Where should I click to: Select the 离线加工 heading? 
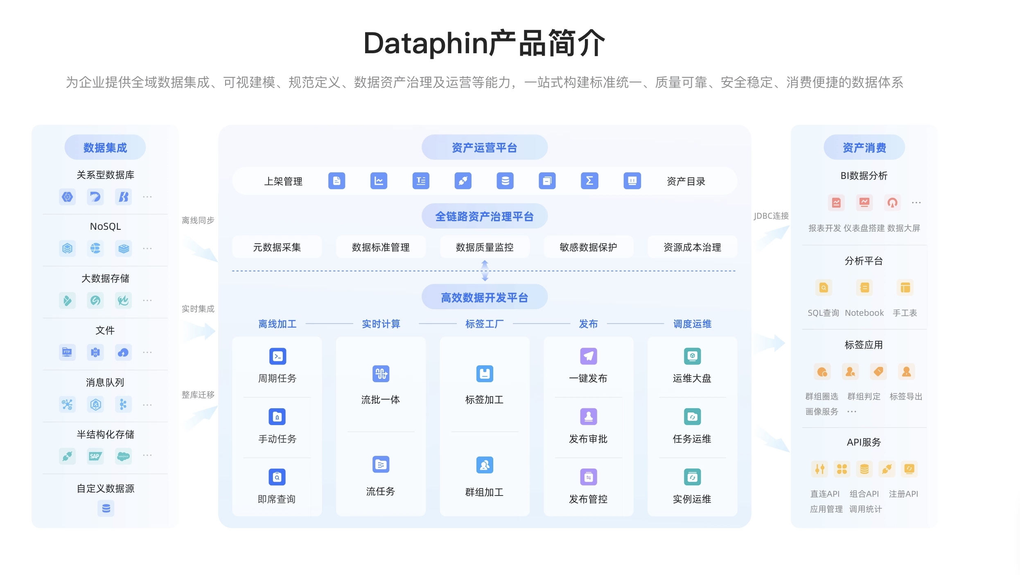(278, 324)
